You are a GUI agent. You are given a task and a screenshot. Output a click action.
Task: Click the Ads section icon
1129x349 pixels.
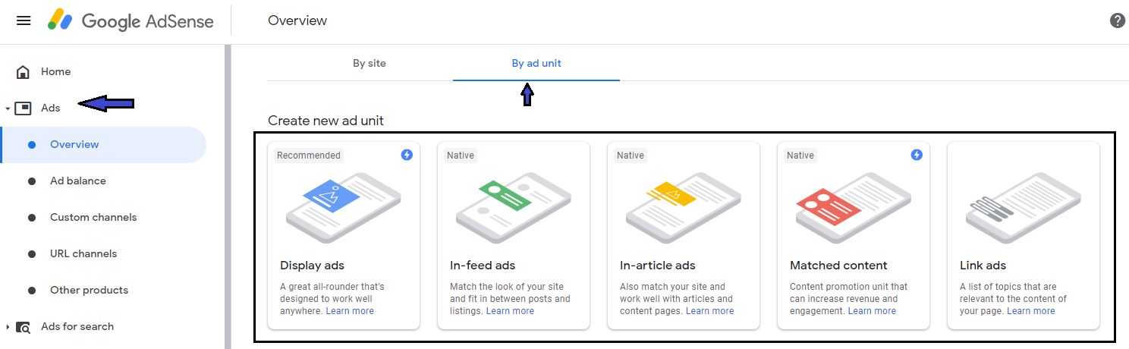pyautogui.click(x=23, y=108)
